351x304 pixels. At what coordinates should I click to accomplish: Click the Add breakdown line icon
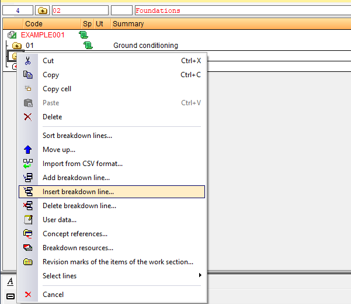coord(28,177)
